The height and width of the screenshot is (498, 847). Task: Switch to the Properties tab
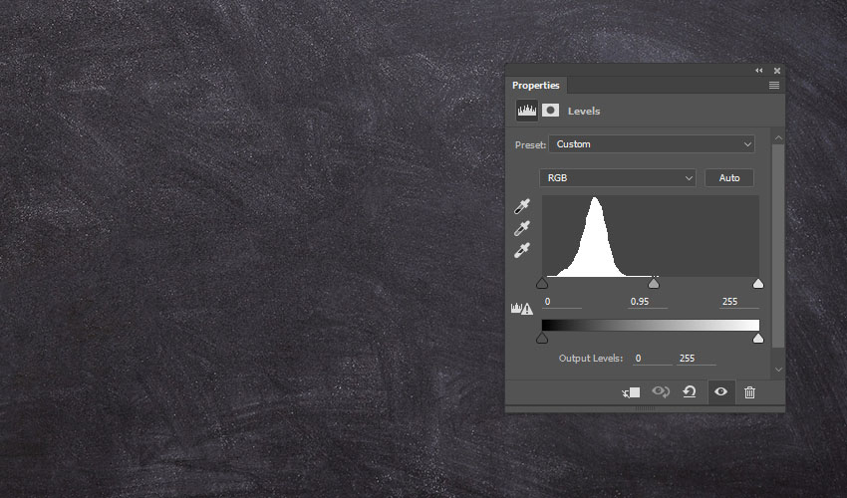point(536,86)
